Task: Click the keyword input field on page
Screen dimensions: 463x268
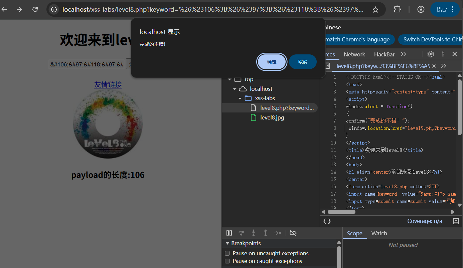Action: pos(87,64)
